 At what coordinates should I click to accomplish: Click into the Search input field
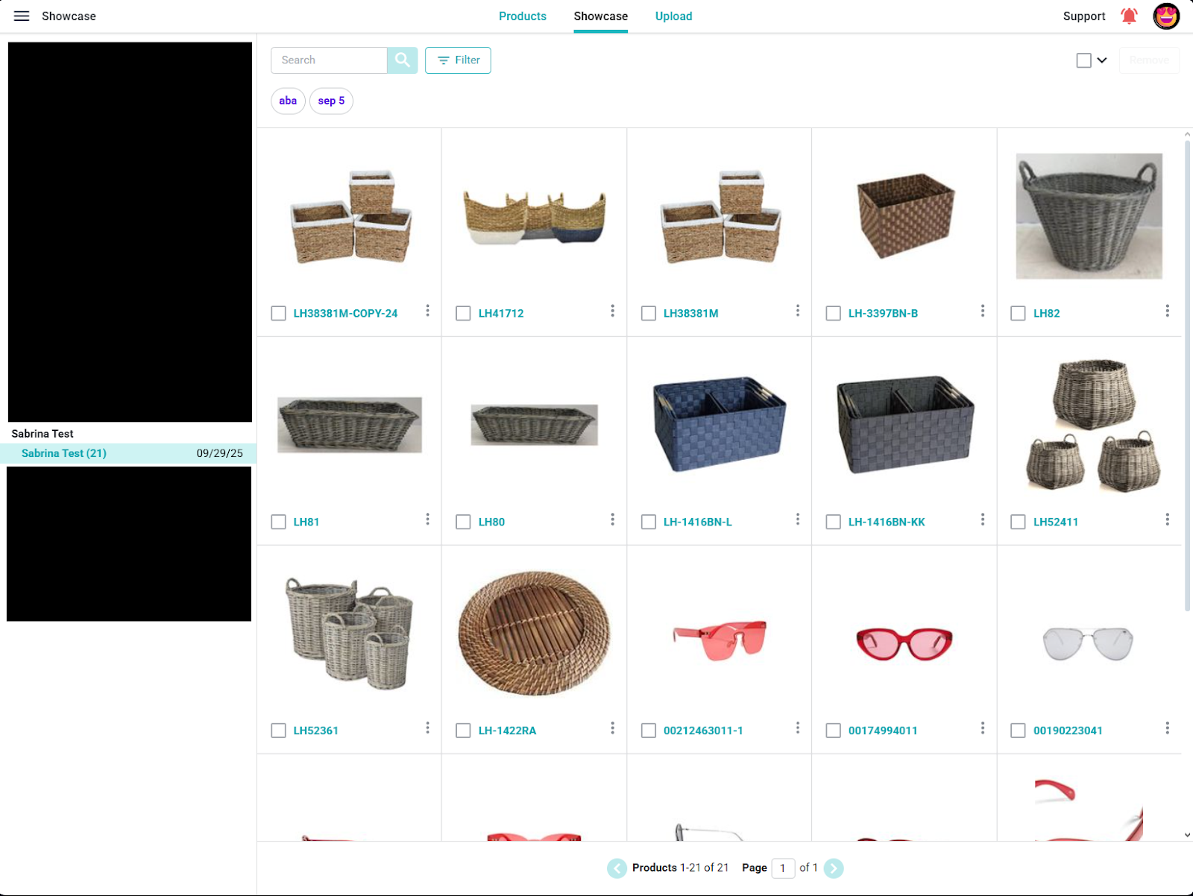click(x=329, y=60)
